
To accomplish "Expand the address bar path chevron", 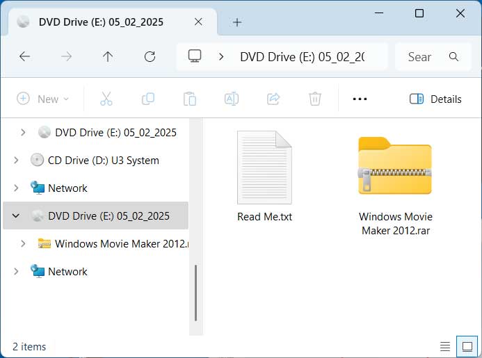I will [x=221, y=56].
